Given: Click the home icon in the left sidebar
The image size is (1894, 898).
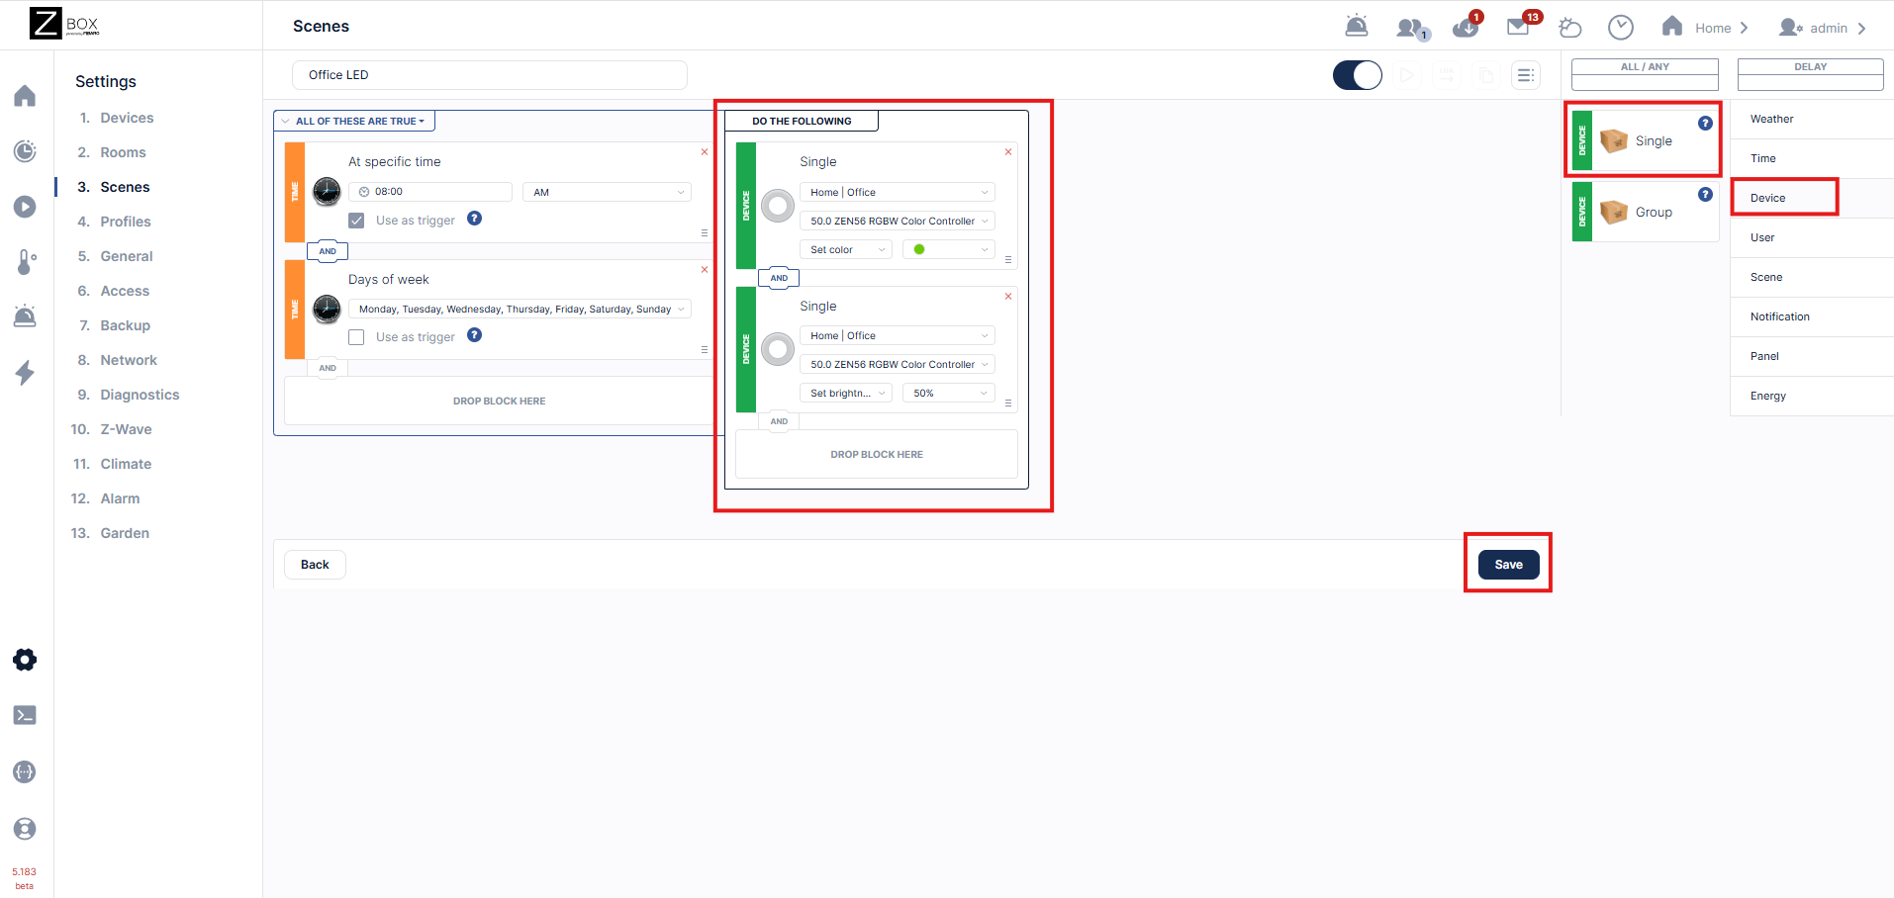Looking at the screenshot, I should coord(25,96).
